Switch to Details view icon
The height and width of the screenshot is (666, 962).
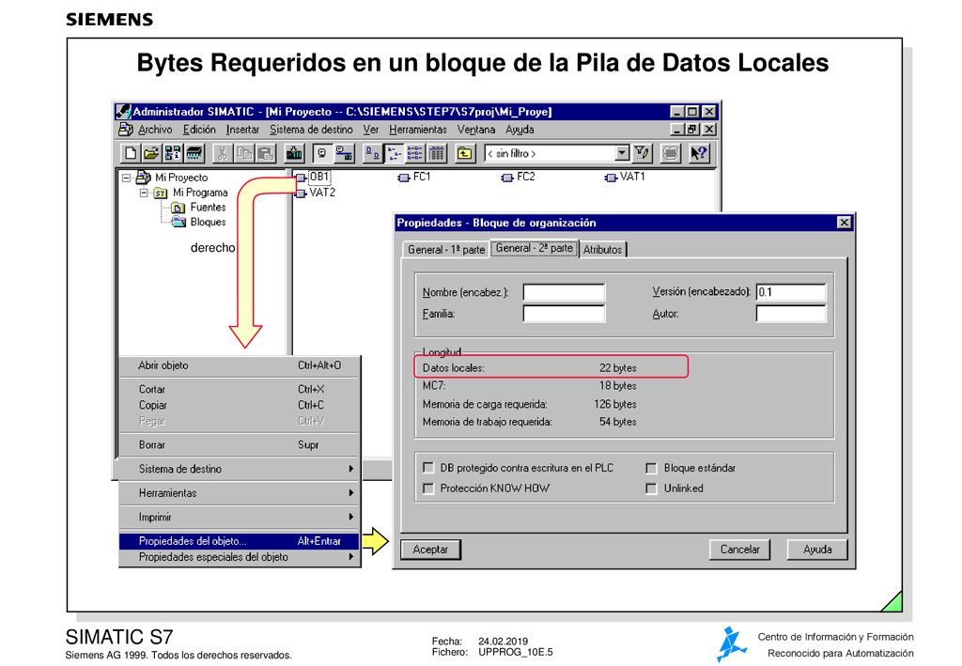[x=436, y=153]
